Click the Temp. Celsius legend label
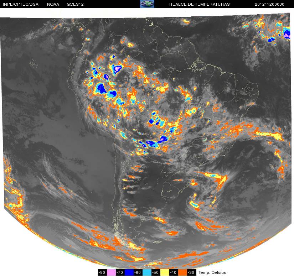The image size is (294, 276). 212,272
